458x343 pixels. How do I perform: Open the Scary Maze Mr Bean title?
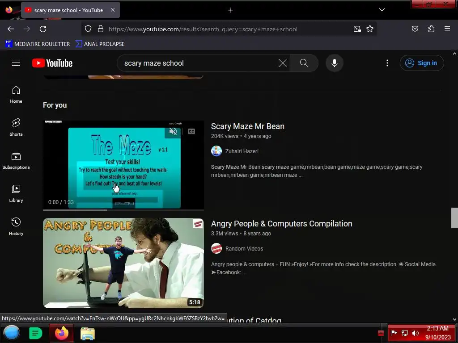[x=248, y=126]
